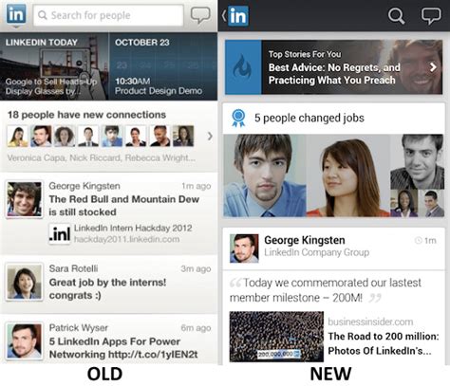Tap the 200 million crowd article thumbnail
The height and width of the screenshot is (386, 450).
click(x=276, y=337)
